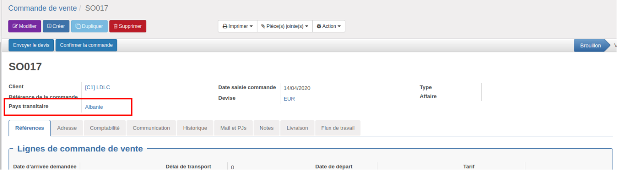Click the Créer button
This screenshot has height=170, width=617.
pos(56,26)
